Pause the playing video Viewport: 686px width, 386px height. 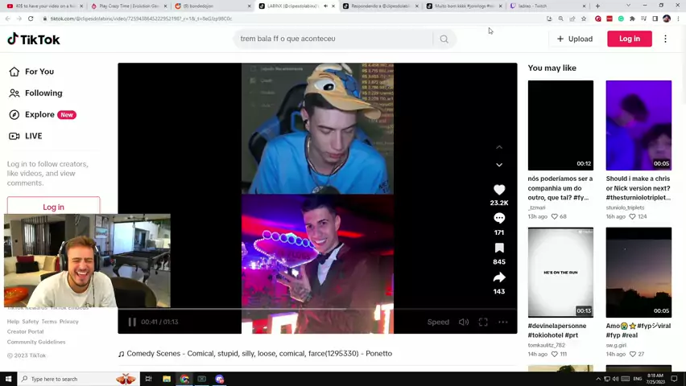[132, 322]
